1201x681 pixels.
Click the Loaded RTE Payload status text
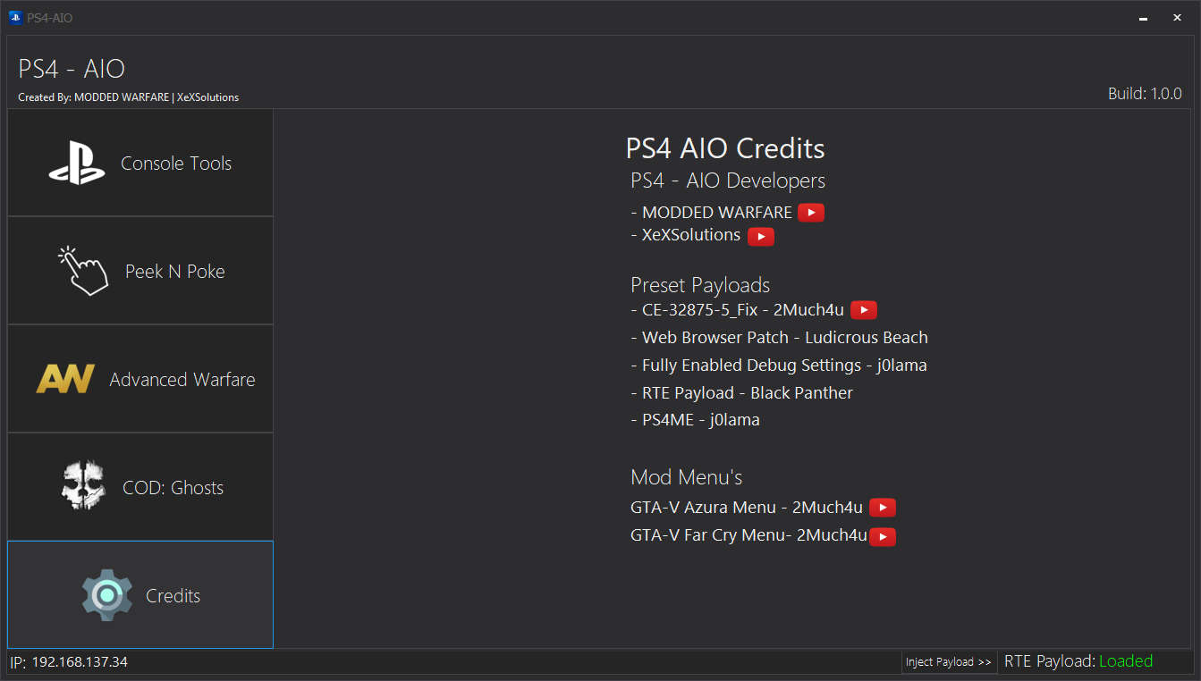(x=1125, y=660)
